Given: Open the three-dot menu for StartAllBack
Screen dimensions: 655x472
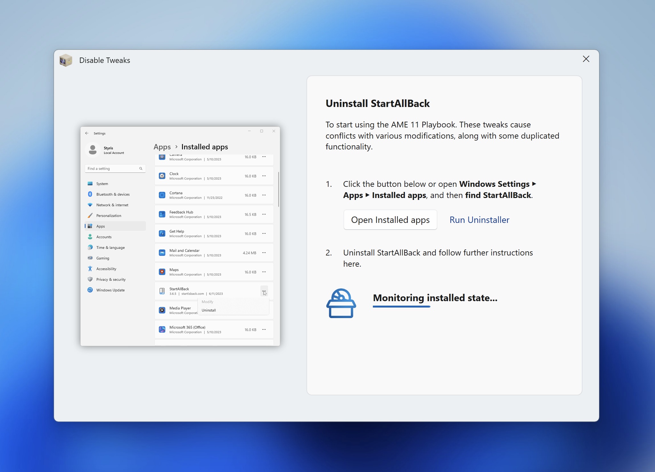Looking at the screenshot, I should click(x=264, y=291).
